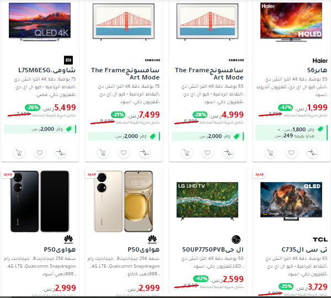Compare the Samsung Frame 65 inch TV

(228, 152)
